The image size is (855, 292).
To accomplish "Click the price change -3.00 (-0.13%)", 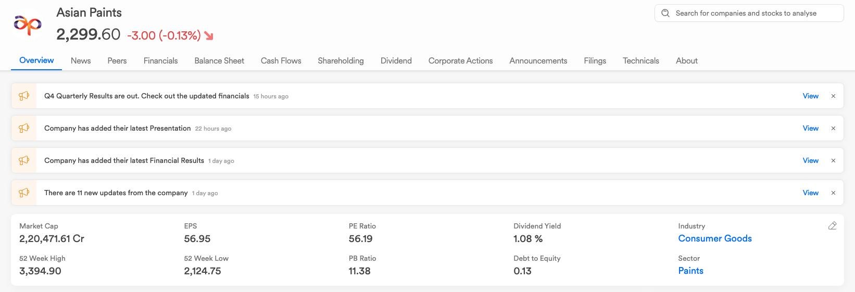I will [164, 35].
